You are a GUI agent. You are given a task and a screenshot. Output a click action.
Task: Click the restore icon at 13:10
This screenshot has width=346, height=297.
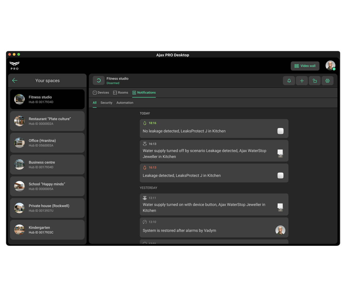[145, 222]
